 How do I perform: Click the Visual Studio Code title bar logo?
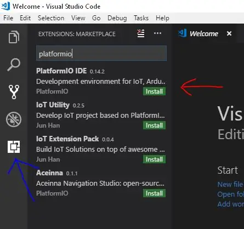(x=5, y=6)
